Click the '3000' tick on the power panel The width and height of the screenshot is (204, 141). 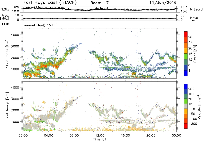pos(15,46)
